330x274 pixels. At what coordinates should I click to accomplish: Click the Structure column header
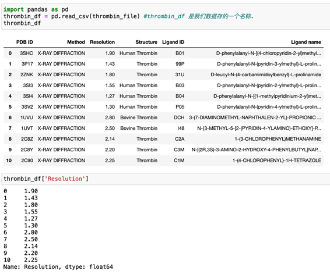pos(146,42)
